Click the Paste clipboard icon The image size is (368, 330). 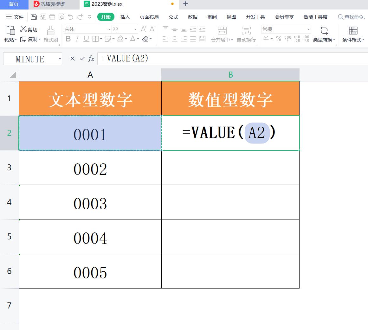click(10, 30)
